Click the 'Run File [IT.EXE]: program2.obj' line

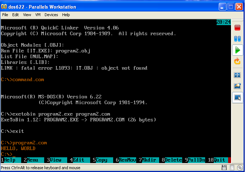46,51
